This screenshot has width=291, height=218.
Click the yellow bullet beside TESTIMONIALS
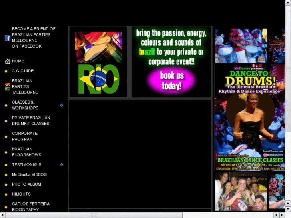[x=6, y=165]
